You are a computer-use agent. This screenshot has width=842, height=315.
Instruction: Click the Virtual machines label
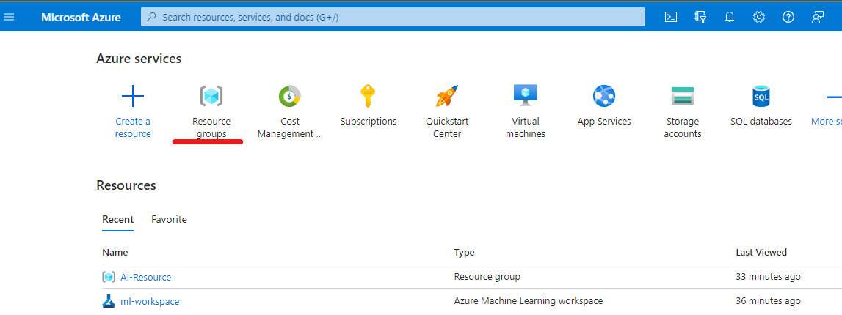click(x=525, y=127)
